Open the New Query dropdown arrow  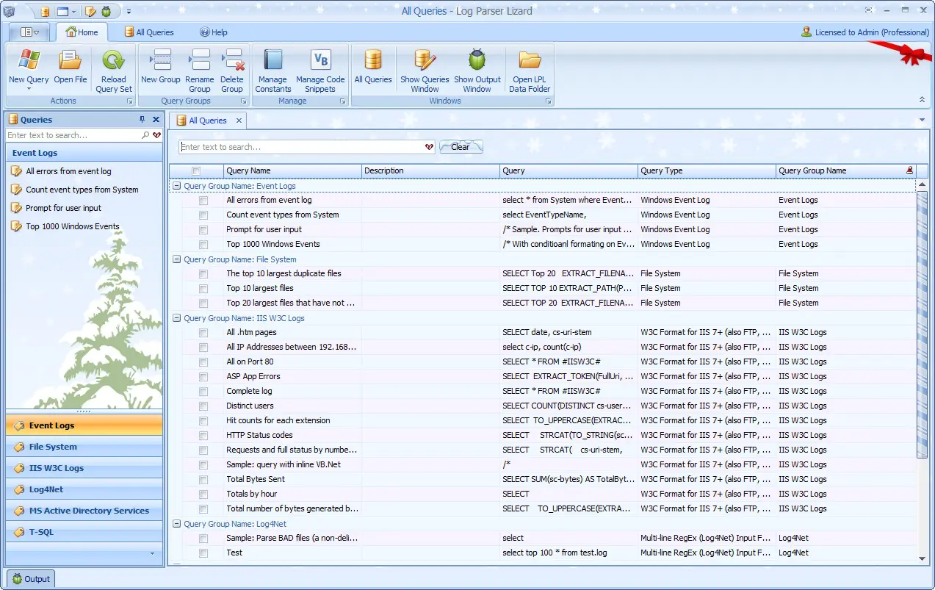pos(29,89)
